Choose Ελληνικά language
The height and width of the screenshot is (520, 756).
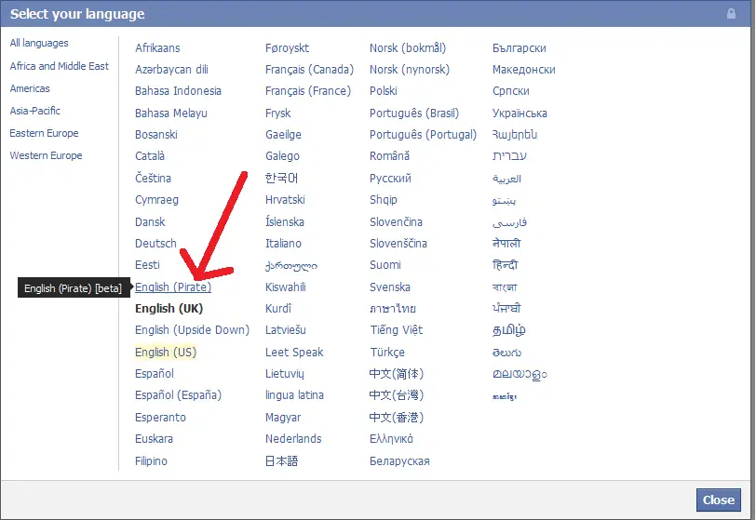tap(391, 439)
